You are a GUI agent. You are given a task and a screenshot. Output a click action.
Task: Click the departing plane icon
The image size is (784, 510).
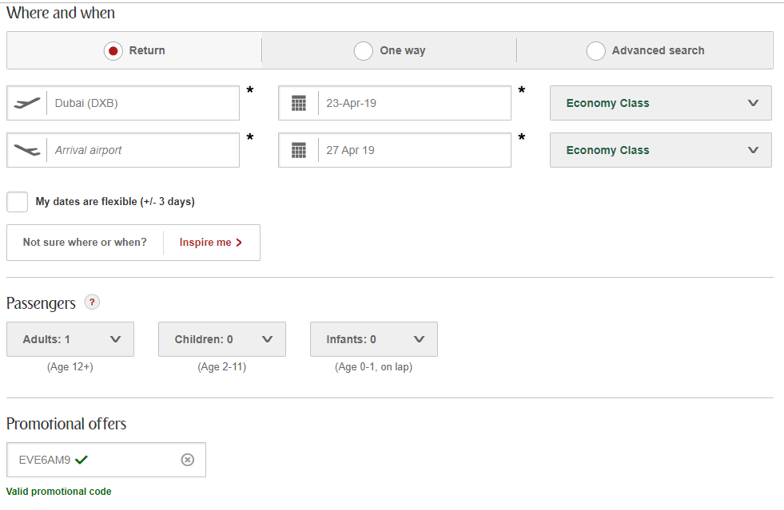point(27,103)
